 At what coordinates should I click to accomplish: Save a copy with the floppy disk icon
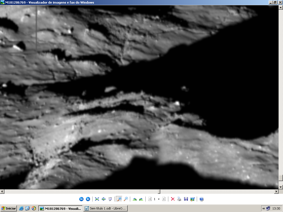[186, 199]
